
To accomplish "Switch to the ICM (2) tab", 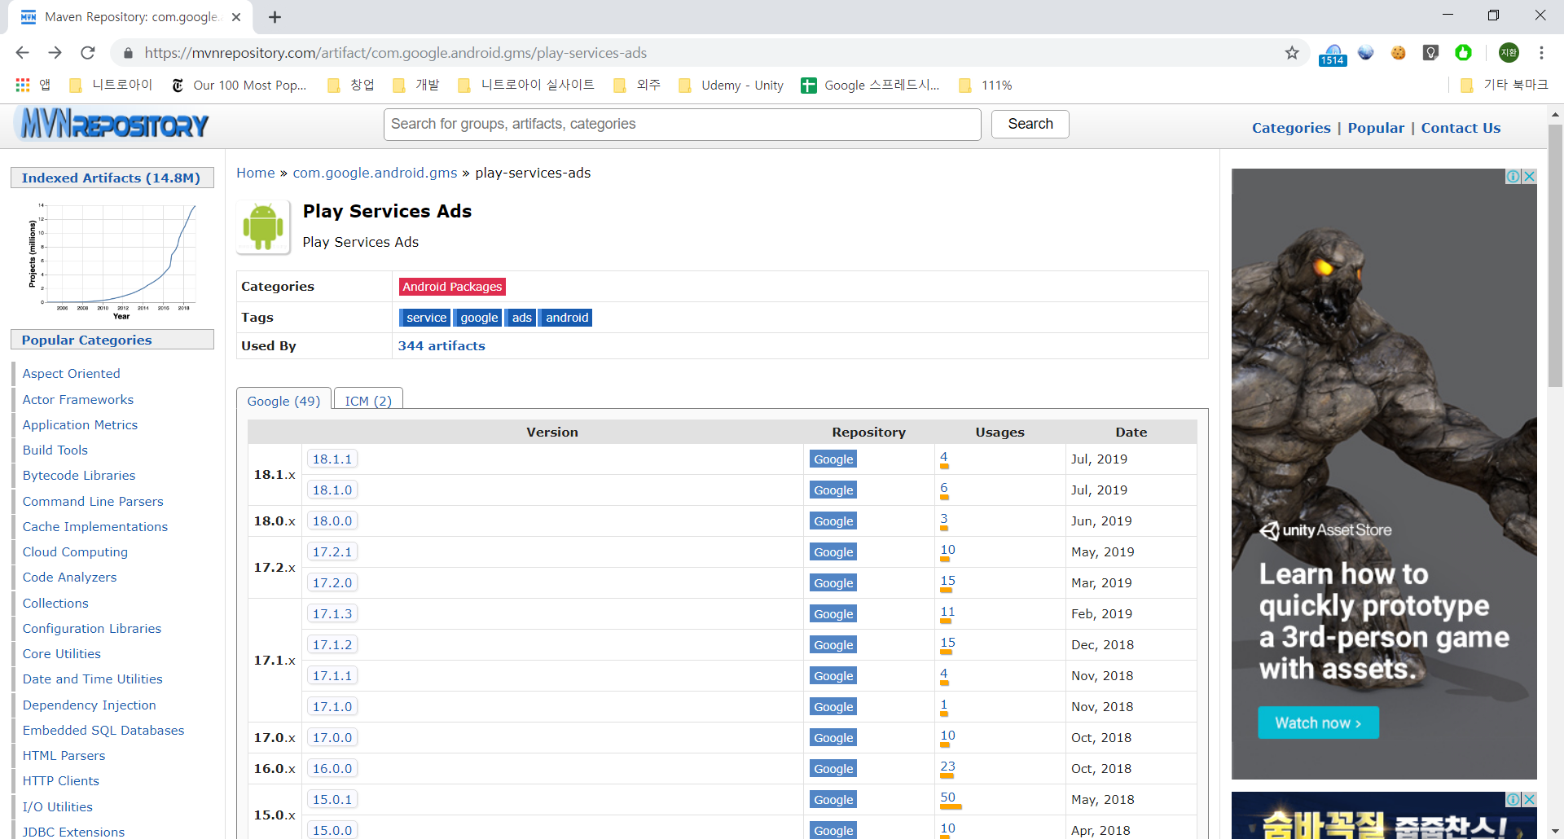I will pos(368,401).
